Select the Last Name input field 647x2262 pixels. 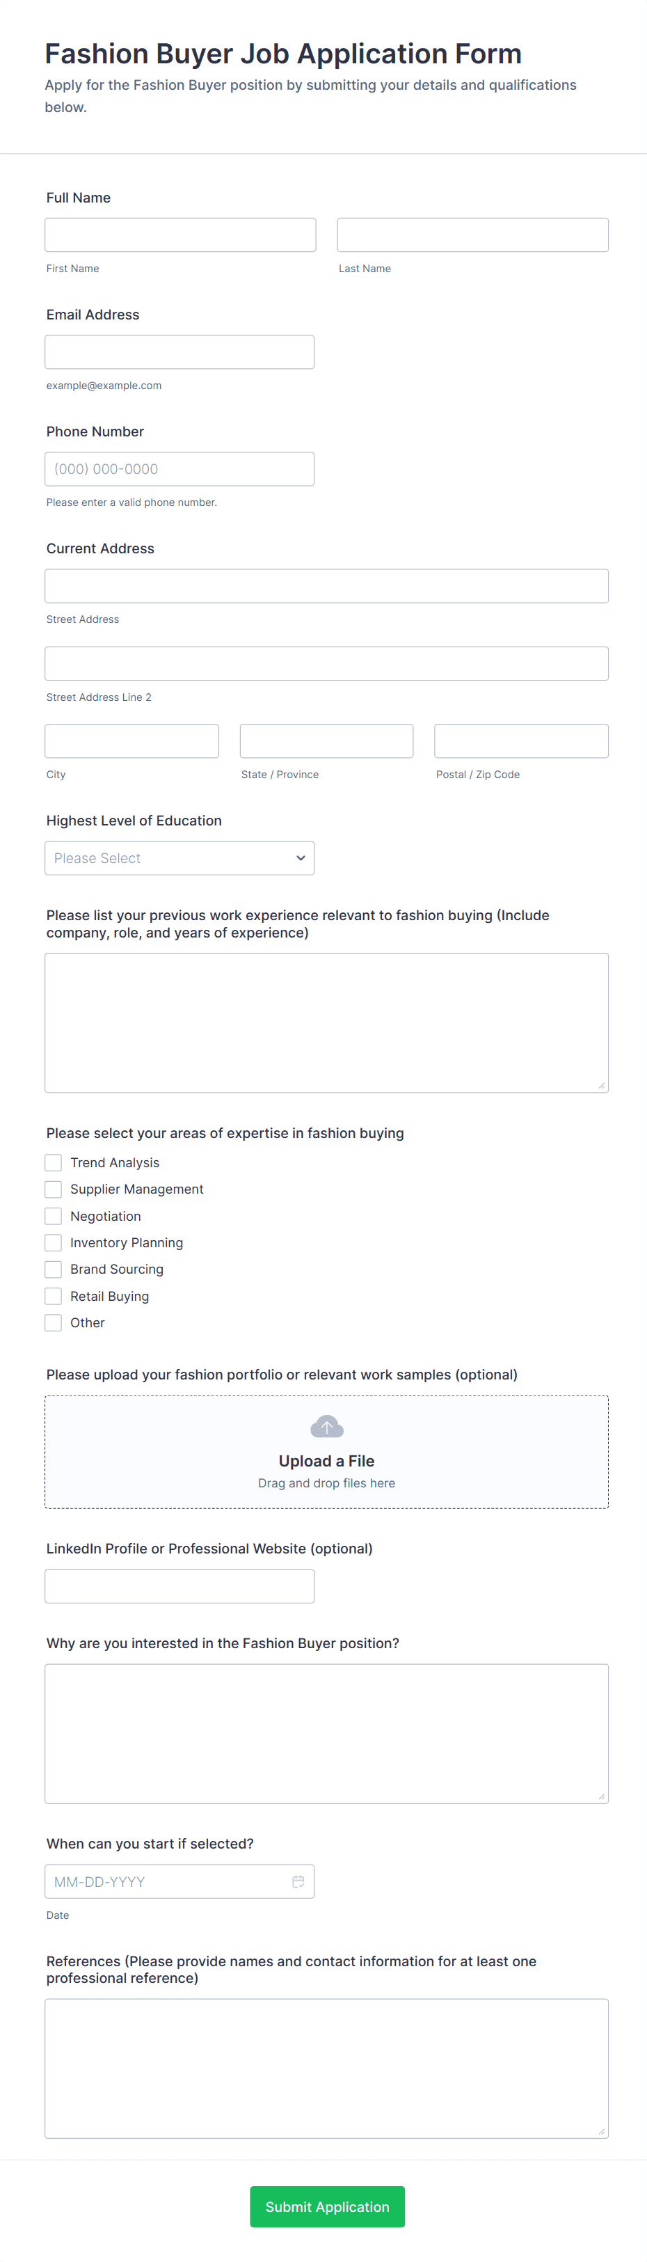point(472,235)
